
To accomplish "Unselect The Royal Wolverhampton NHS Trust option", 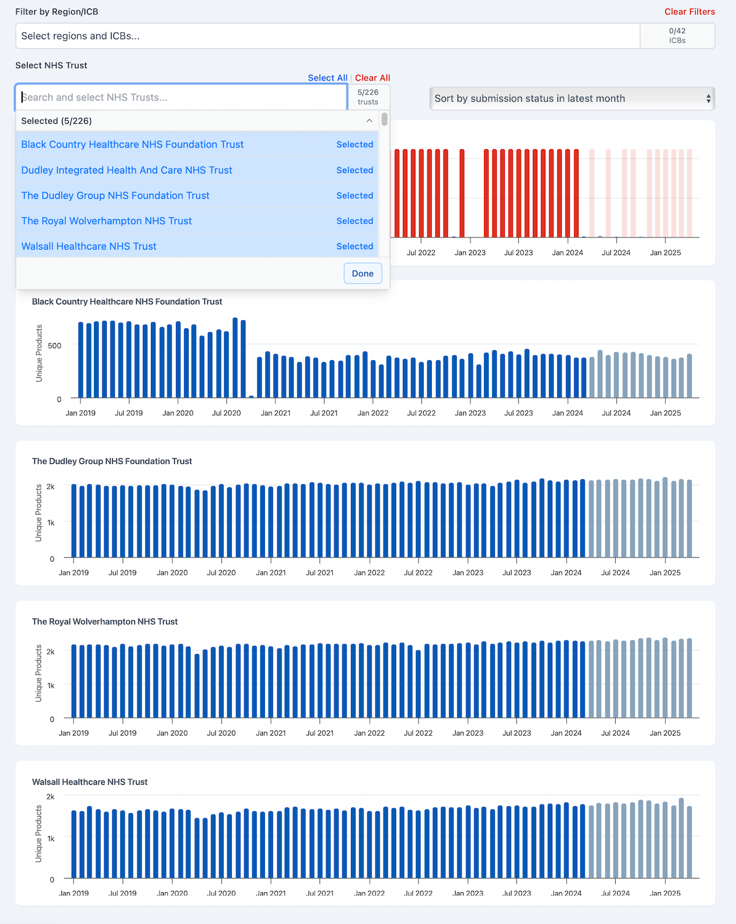I will click(x=196, y=221).
